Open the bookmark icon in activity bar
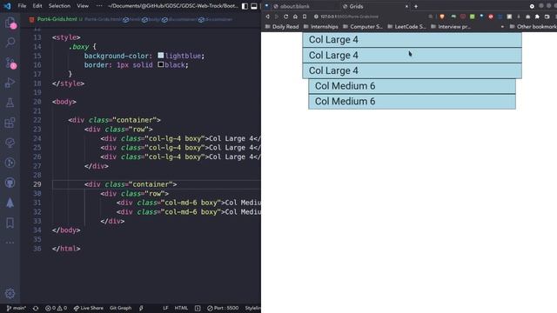The image size is (557, 313). [10, 223]
